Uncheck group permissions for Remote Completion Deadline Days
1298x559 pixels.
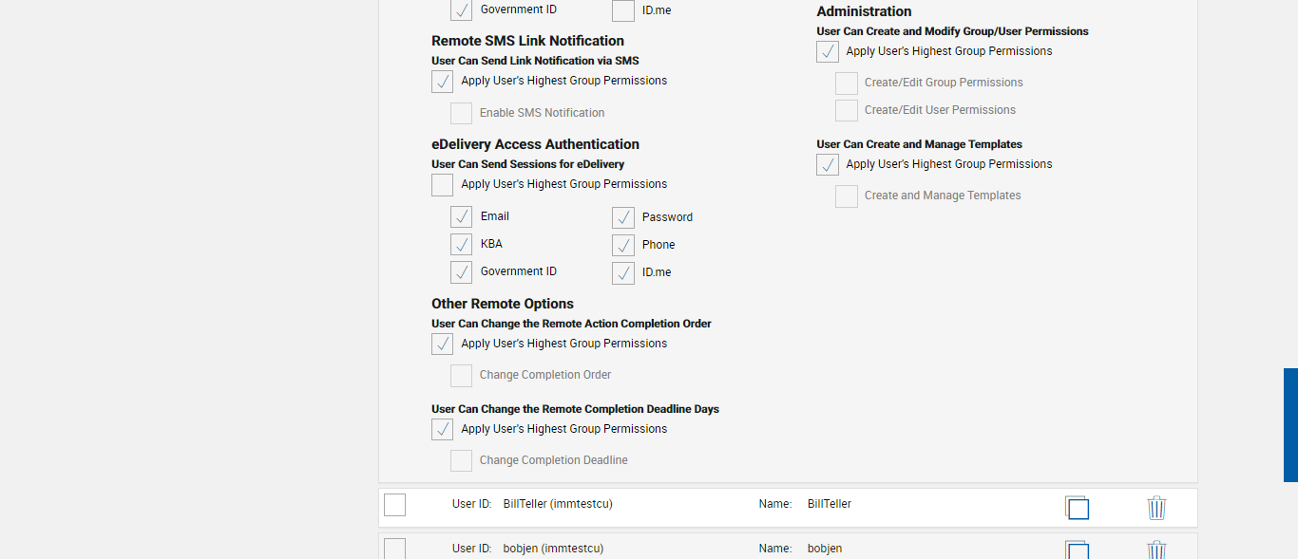click(443, 430)
